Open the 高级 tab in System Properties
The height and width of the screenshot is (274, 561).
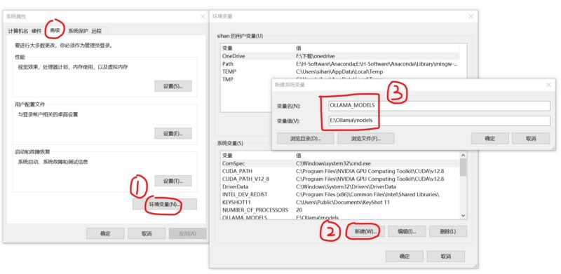(55, 30)
